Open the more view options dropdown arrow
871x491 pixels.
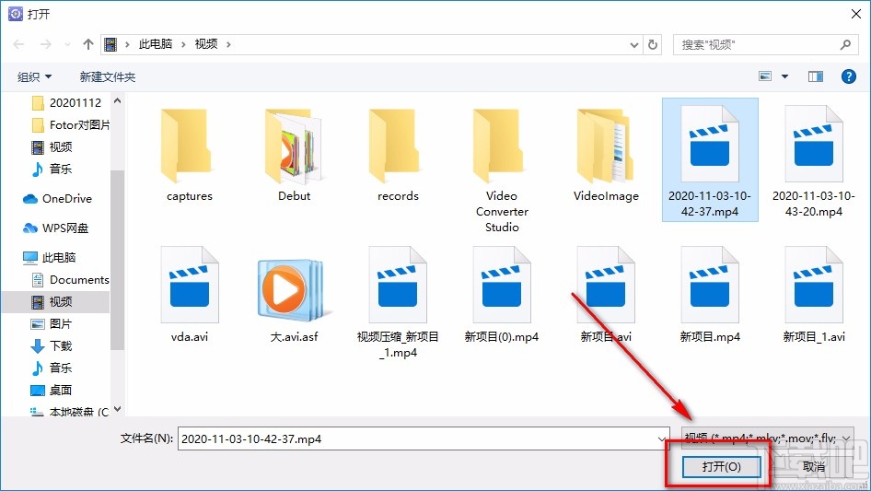[x=784, y=76]
